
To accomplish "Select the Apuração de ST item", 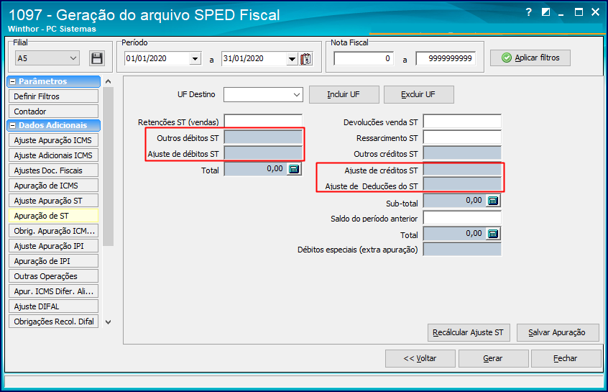I will pos(53,216).
